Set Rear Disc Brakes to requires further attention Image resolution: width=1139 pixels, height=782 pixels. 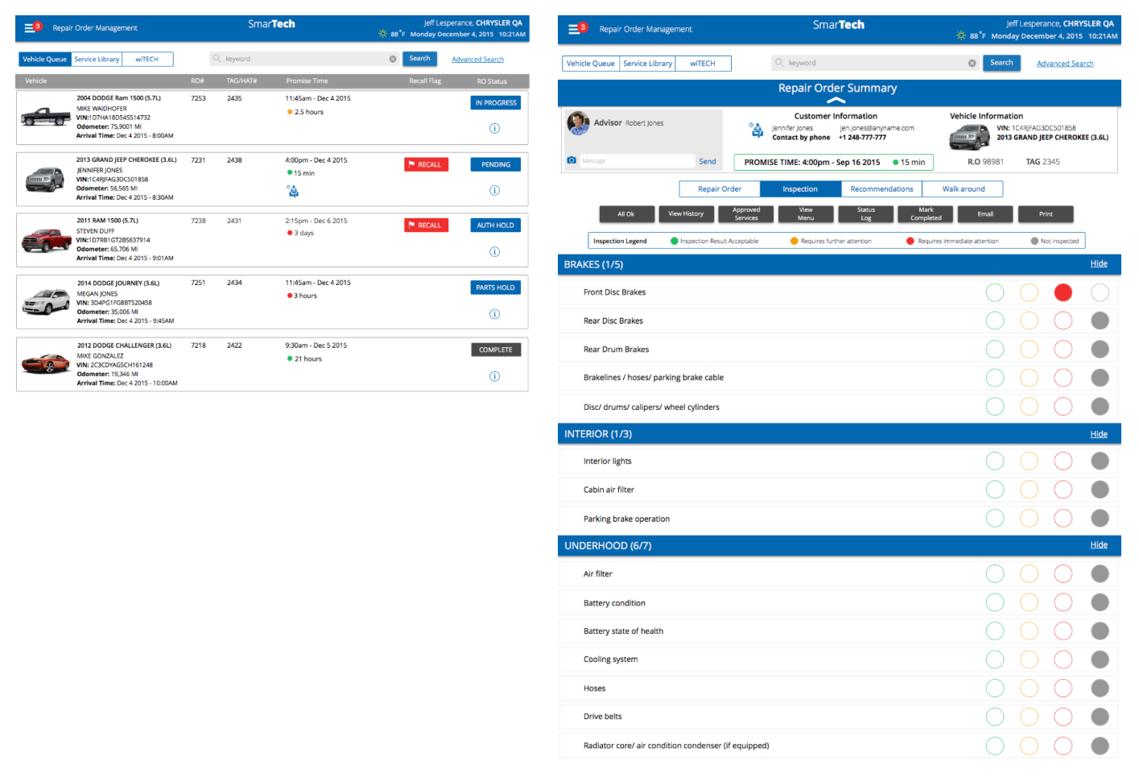pyautogui.click(x=1029, y=321)
